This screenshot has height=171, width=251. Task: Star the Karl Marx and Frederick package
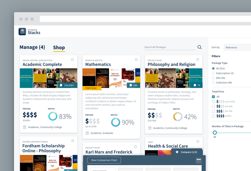[135, 147]
